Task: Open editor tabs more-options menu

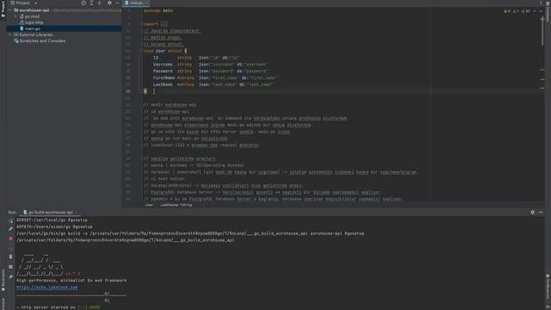Action: tap(541, 3)
